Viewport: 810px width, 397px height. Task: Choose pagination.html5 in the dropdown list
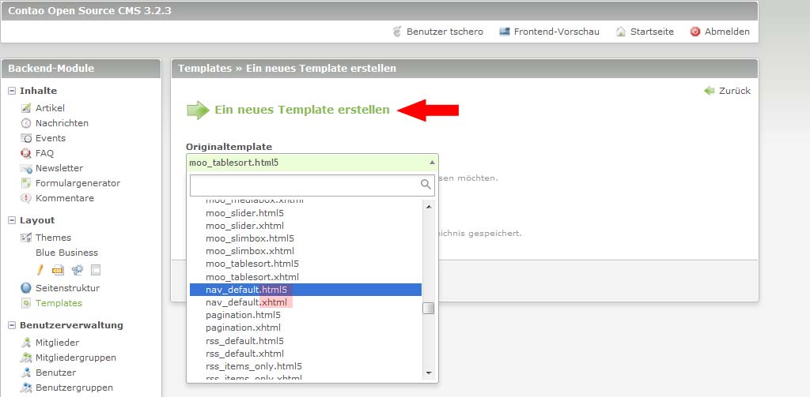(244, 315)
